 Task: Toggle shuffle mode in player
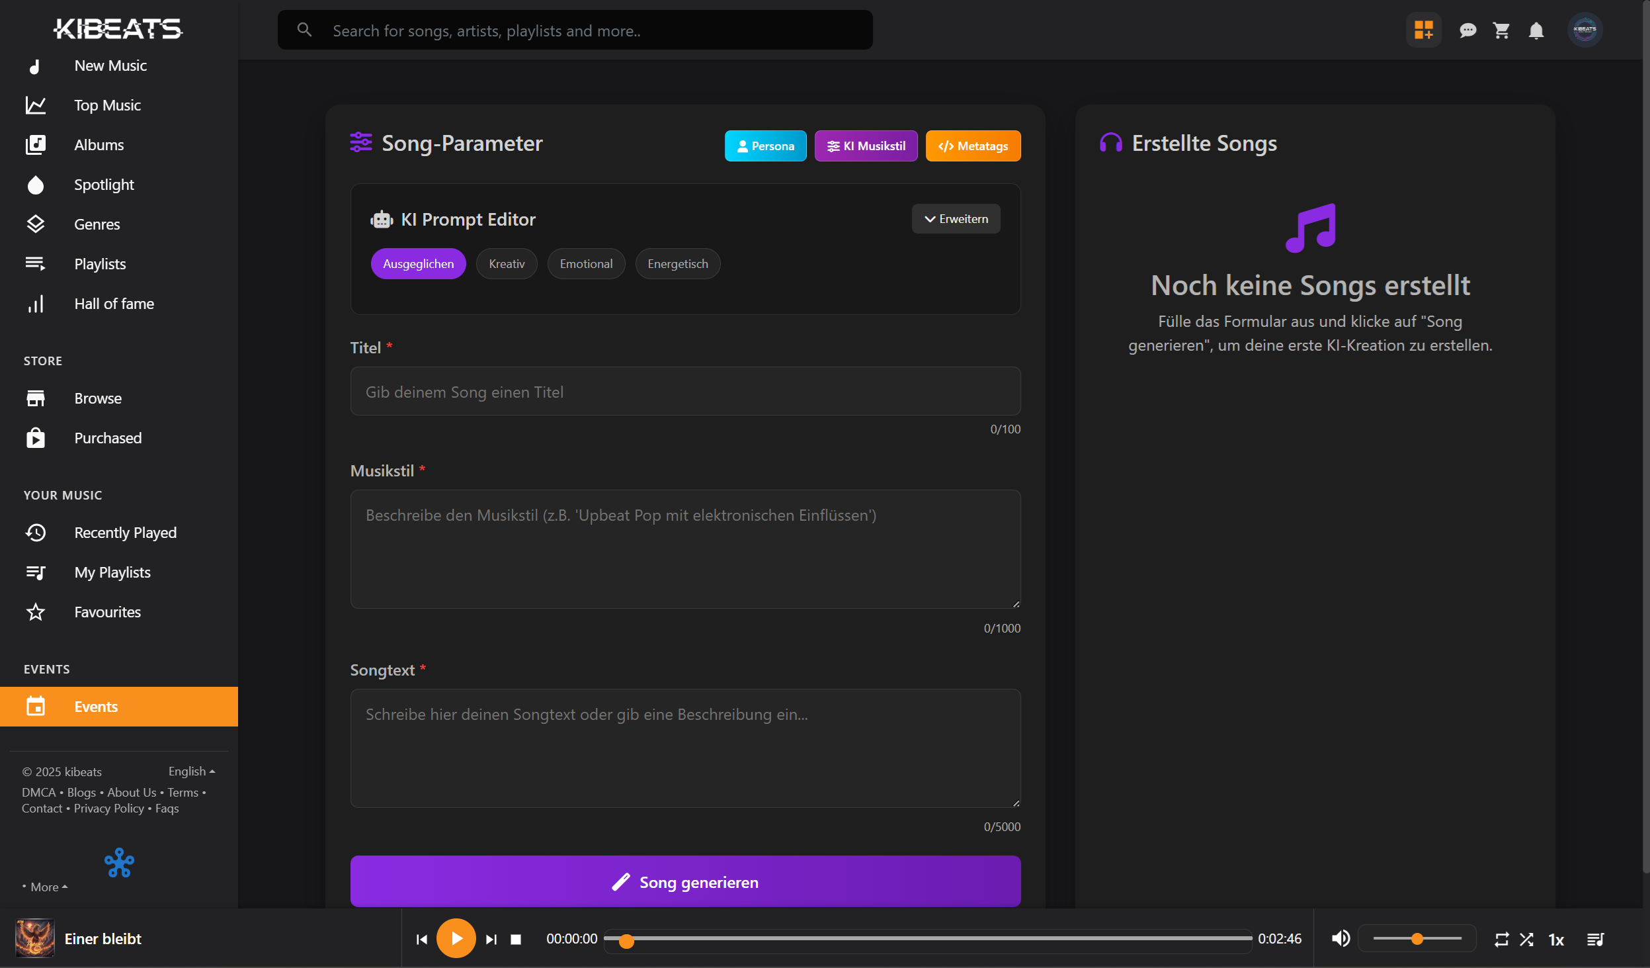pyautogui.click(x=1526, y=939)
